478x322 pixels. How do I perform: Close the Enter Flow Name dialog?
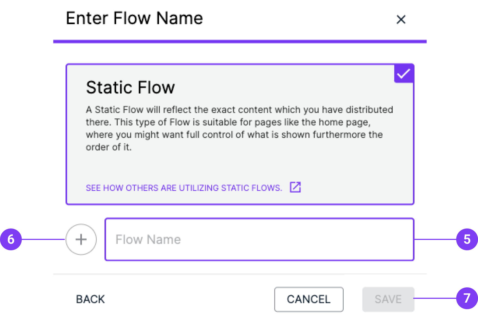[x=401, y=19]
